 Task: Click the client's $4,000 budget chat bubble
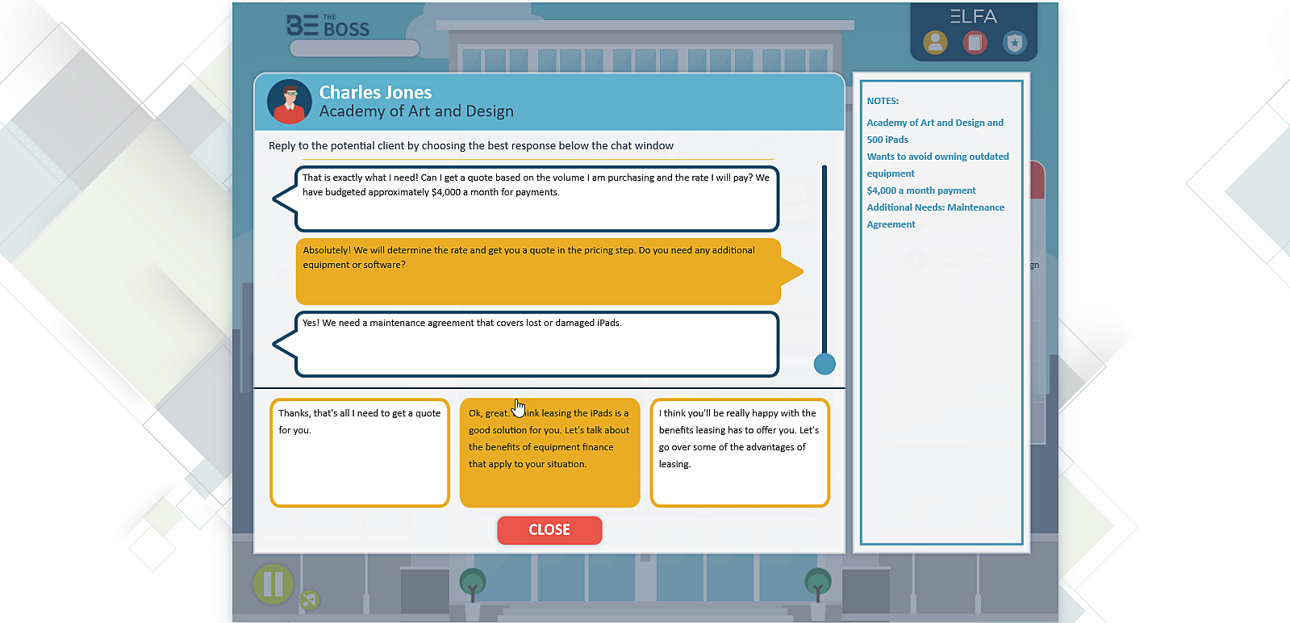point(536,199)
